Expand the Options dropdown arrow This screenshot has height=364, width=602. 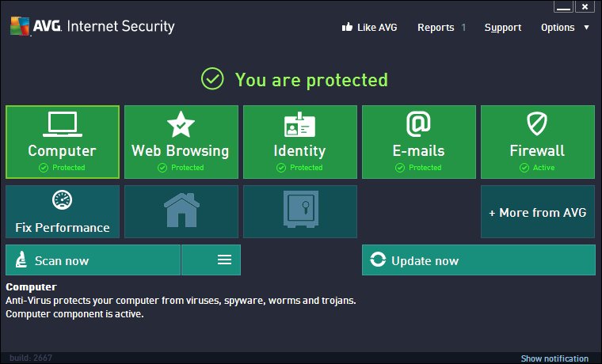(x=586, y=28)
